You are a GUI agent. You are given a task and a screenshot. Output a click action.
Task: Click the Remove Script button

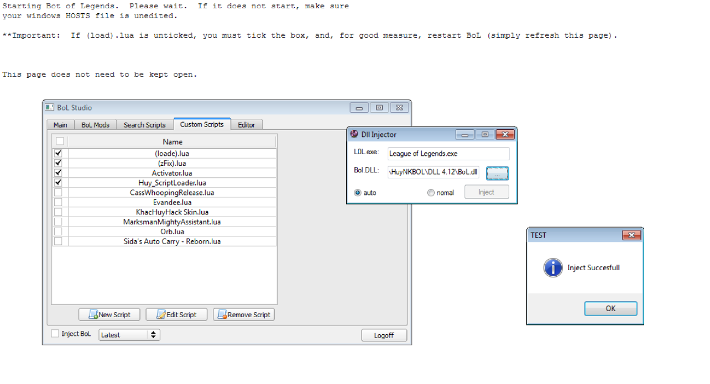coord(244,314)
